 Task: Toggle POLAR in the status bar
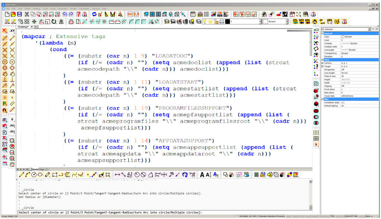click(x=308, y=216)
